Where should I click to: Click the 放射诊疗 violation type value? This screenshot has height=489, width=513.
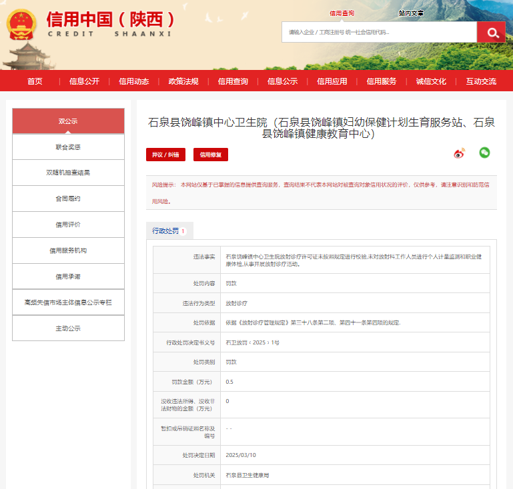coord(236,304)
